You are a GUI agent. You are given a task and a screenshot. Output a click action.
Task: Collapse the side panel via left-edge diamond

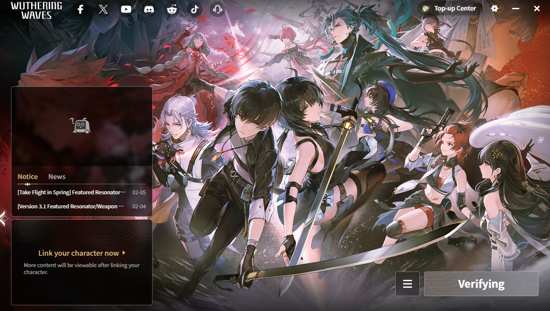(3, 218)
